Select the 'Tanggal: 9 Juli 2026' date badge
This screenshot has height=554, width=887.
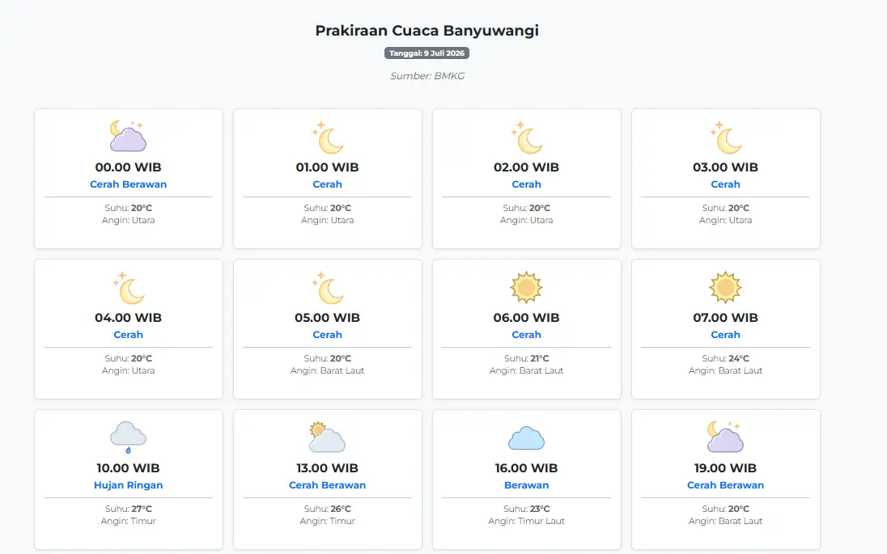click(x=427, y=53)
